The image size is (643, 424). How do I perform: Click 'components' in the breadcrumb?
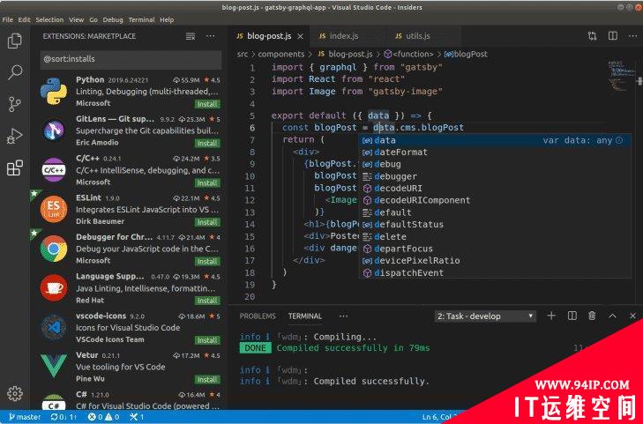click(280, 54)
